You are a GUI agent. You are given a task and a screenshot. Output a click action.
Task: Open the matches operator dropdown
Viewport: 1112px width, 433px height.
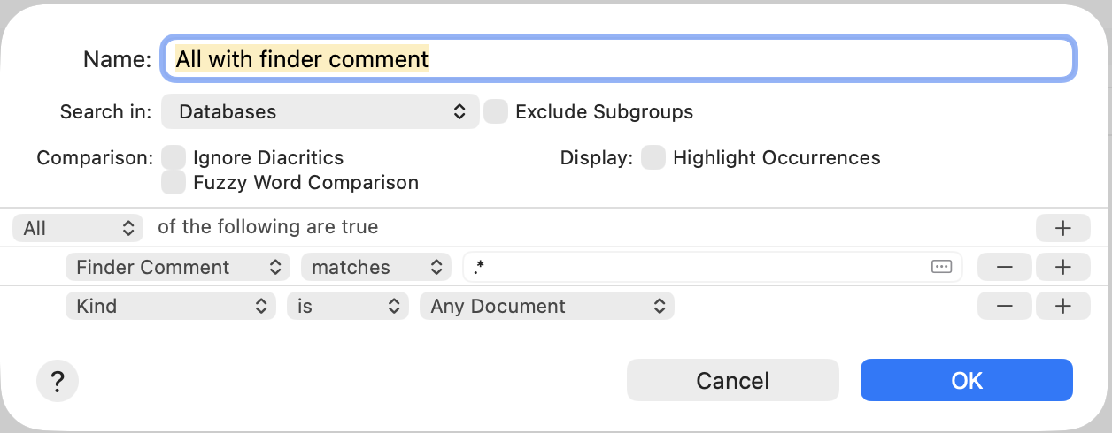pos(375,267)
